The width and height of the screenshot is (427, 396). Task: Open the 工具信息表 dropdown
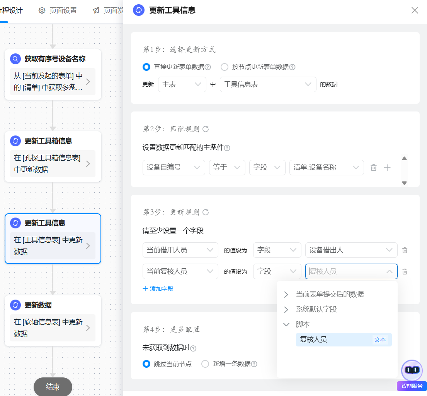pyautogui.click(x=268, y=84)
